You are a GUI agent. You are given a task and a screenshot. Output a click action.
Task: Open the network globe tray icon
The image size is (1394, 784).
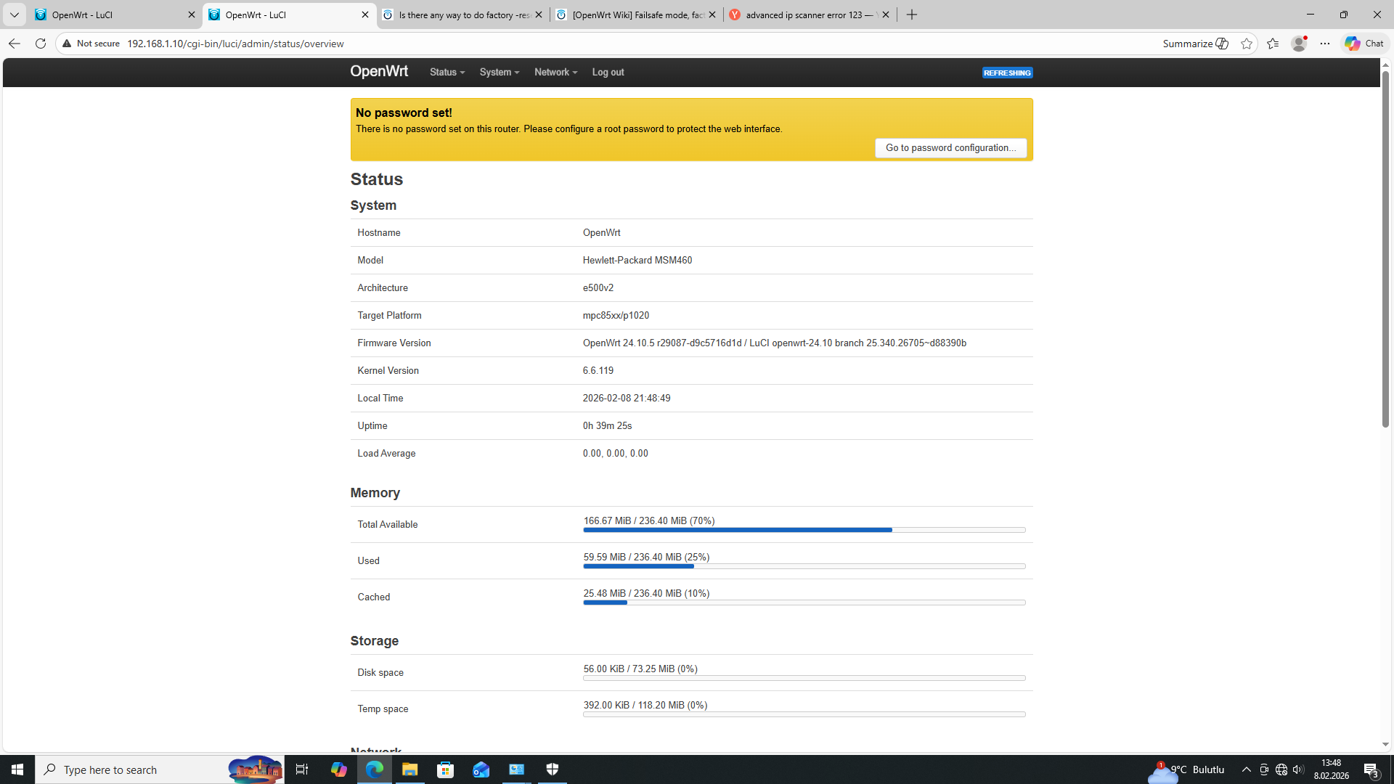coord(1281,769)
